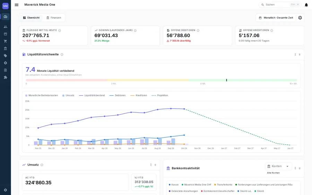Click drag handle of Umsatz panel
Viewport: 312px width, 195px height.
tap(155, 165)
